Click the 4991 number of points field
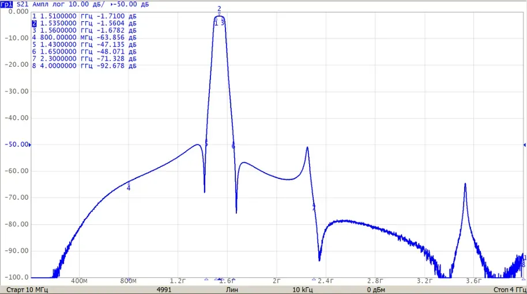527x294 pixels. click(x=164, y=289)
